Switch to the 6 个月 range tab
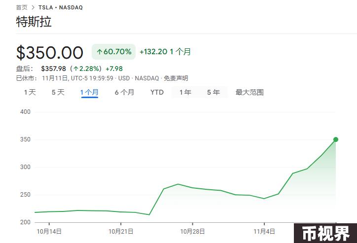Viewport: 357px width, 243px height. point(125,92)
